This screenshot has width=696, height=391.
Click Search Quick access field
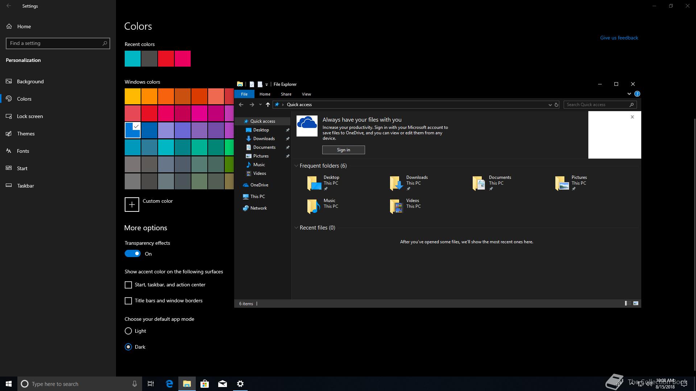point(600,105)
